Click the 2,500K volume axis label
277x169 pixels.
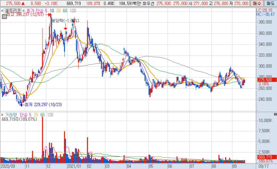[x=264, y=152]
